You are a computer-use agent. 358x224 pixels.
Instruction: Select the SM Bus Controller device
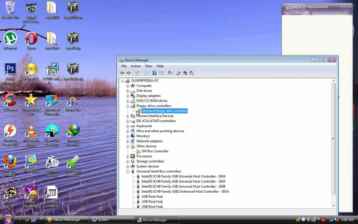coord(155,151)
